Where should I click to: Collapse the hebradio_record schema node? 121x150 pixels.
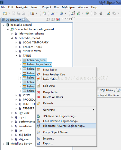click(12, 38)
